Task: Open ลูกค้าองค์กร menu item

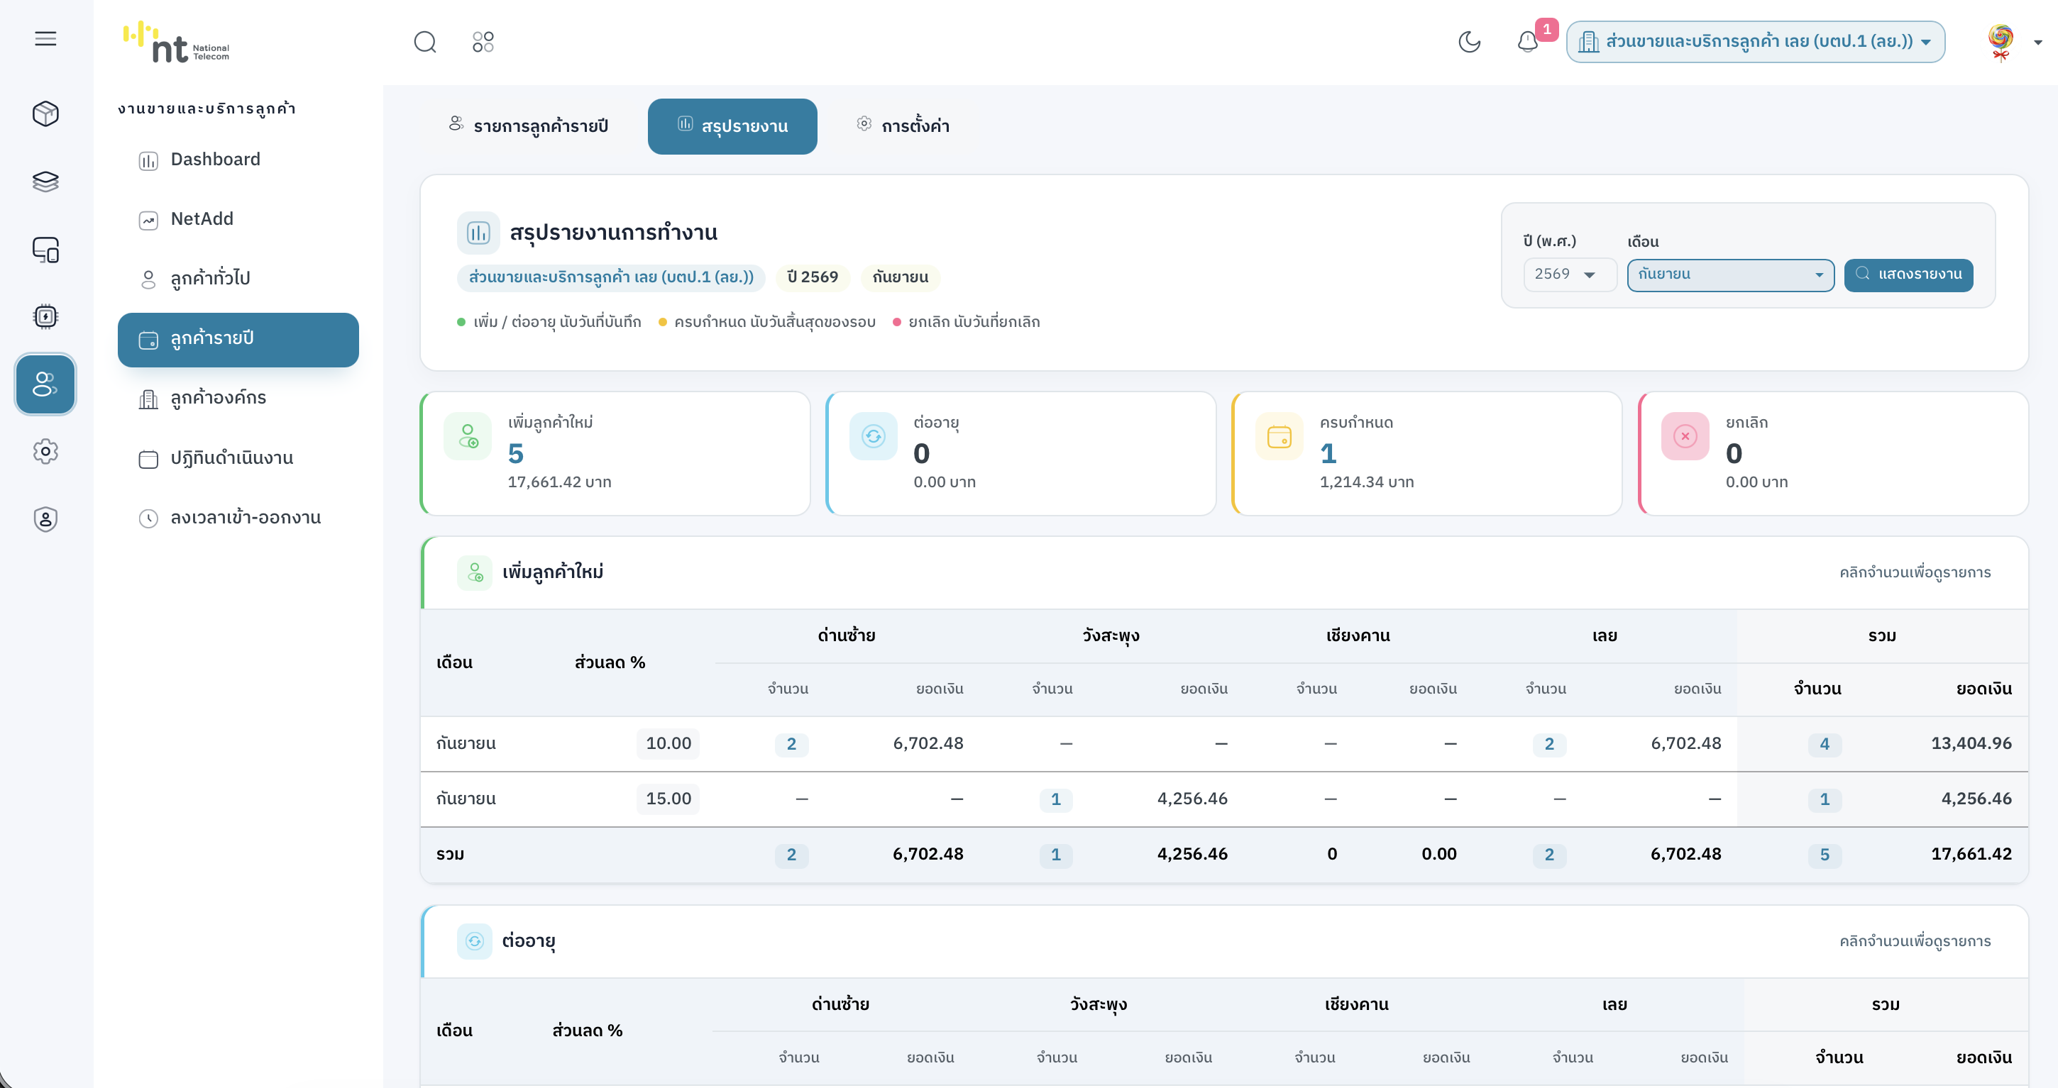Action: pos(238,399)
